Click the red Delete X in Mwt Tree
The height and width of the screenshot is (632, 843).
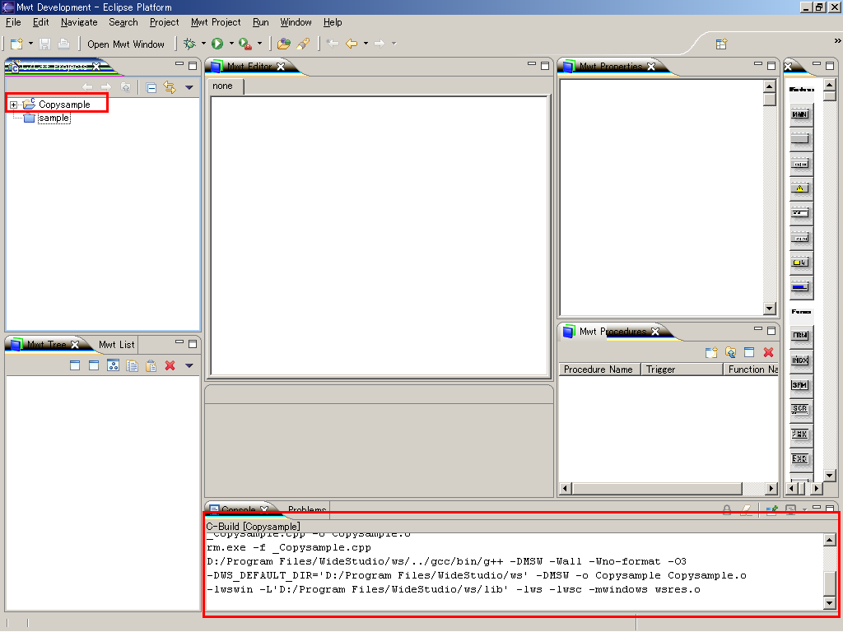pyautogui.click(x=170, y=365)
